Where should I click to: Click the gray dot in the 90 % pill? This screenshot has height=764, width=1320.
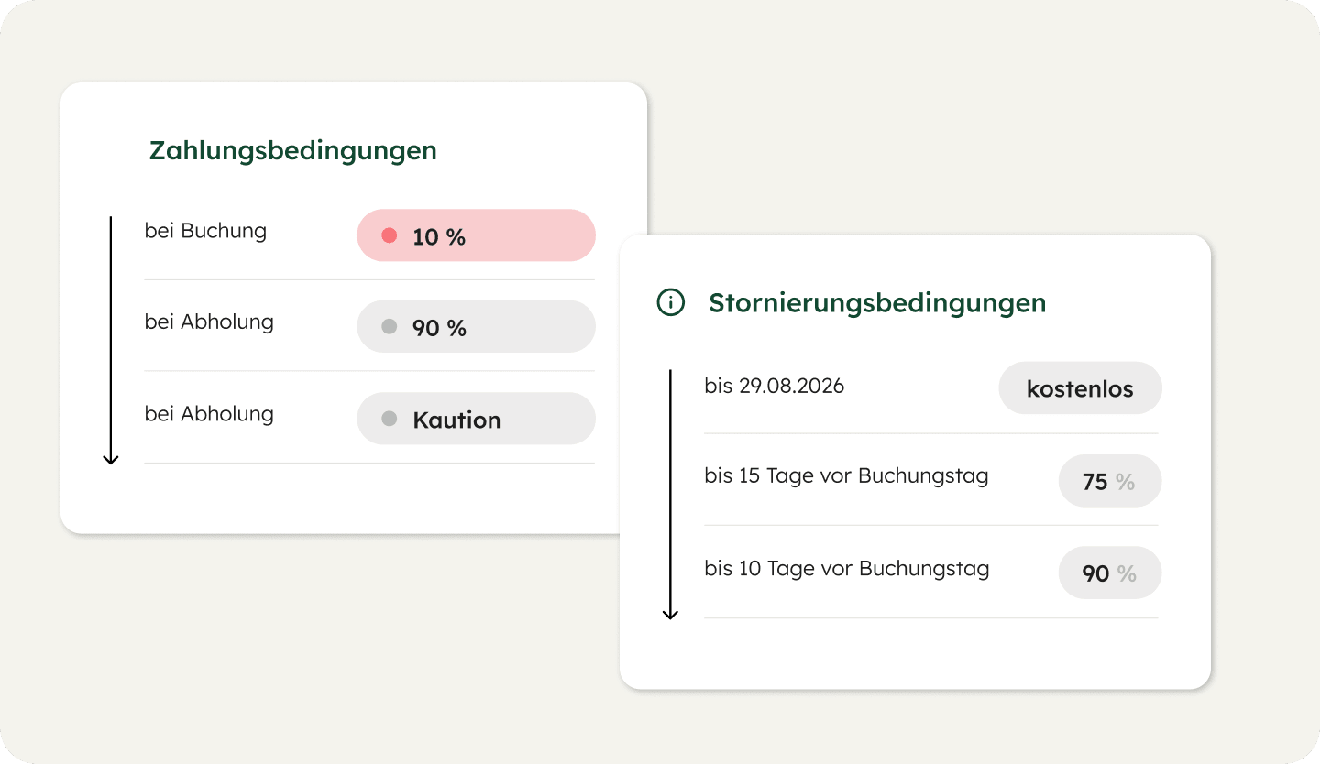click(389, 326)
